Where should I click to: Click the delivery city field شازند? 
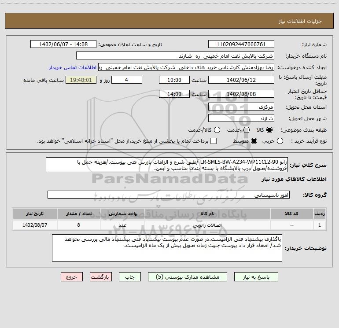(x=241, y=118)
